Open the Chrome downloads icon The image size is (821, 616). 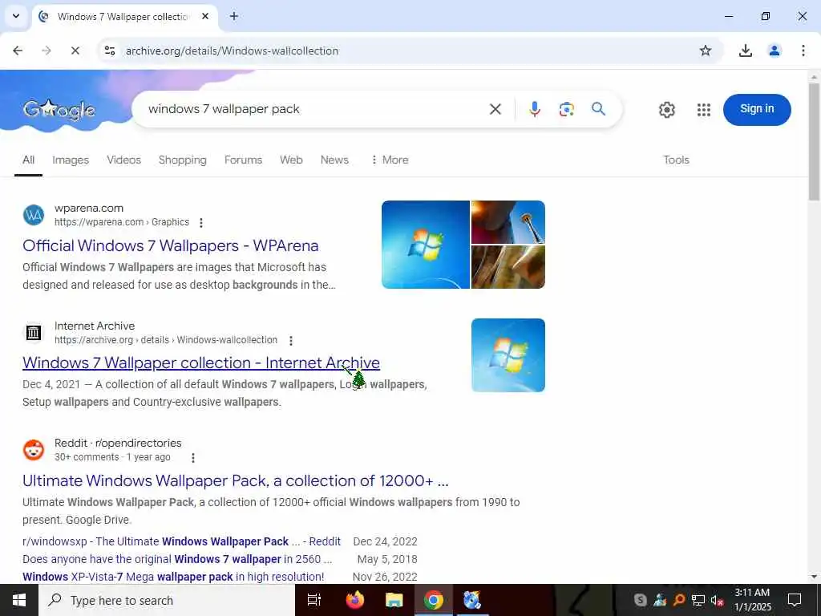(x=745, y=51)
